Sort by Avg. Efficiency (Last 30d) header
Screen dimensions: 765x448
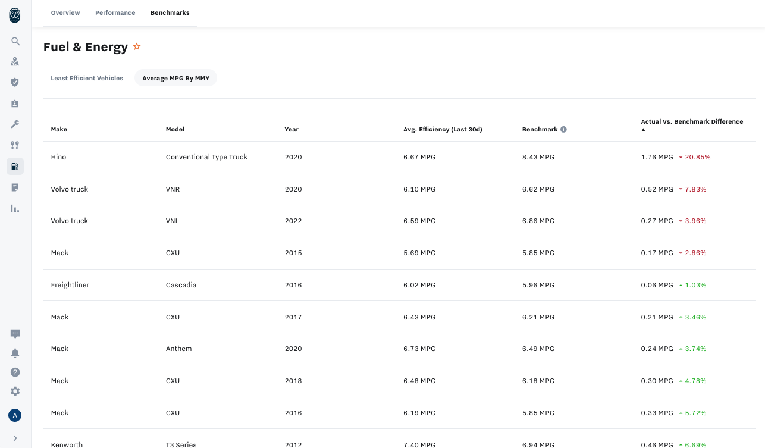(443, 129)
